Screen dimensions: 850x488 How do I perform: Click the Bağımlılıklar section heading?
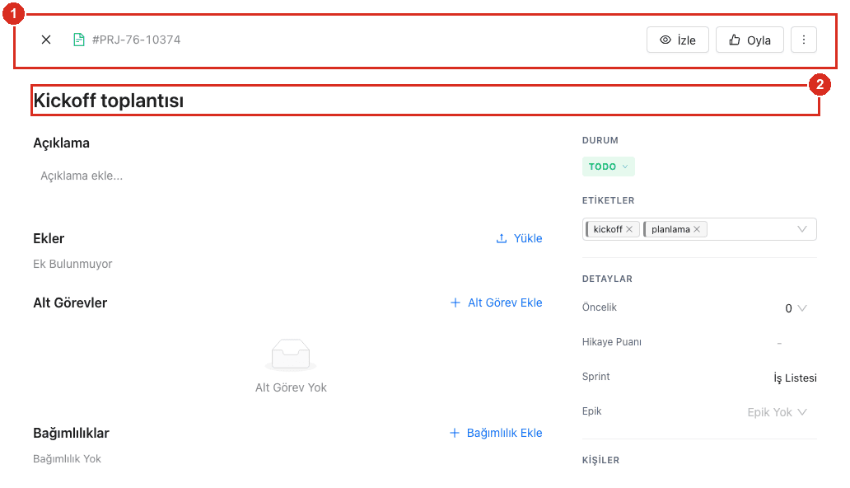[71, 433]
